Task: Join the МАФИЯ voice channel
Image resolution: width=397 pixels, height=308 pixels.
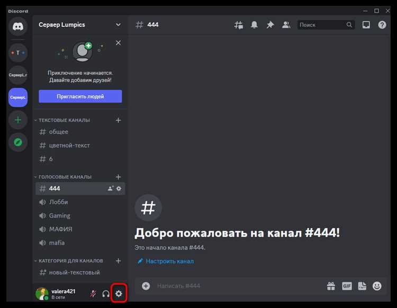Action: (80, 229)
